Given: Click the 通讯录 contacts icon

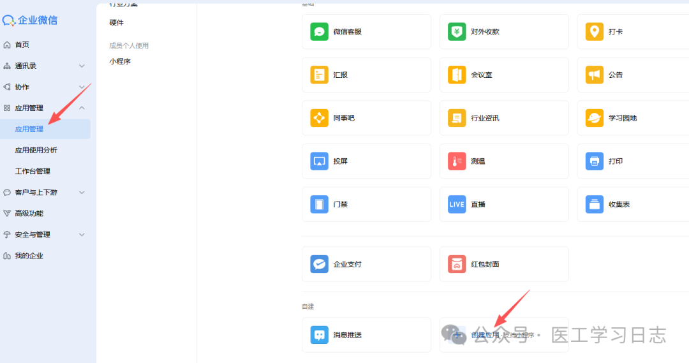Looking at the screenshot, I should click(7, 66).
